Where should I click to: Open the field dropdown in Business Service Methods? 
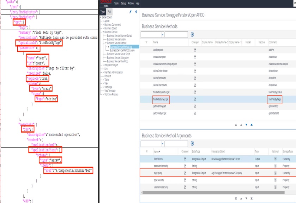(x=162, y=35)
